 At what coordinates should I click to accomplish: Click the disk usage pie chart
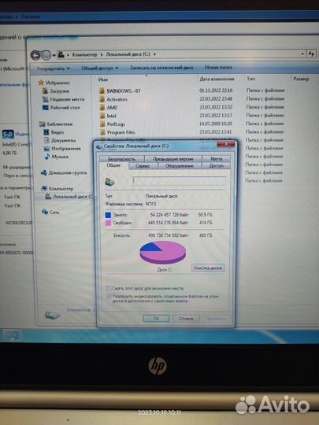163,253
